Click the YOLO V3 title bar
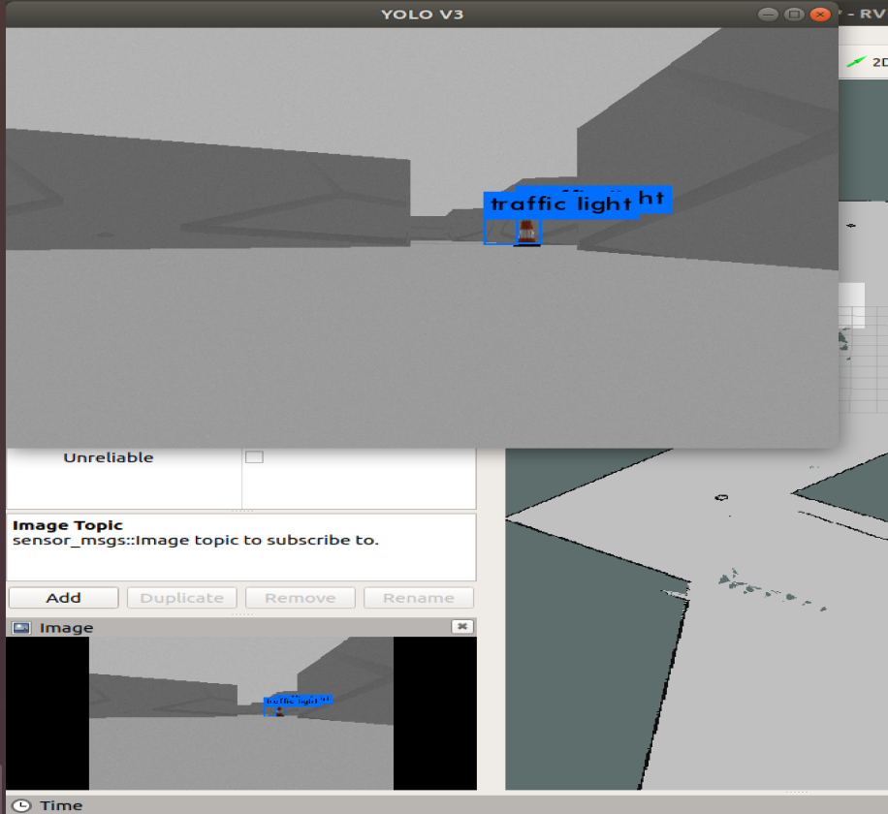888x814 pixels. (422, 15)
